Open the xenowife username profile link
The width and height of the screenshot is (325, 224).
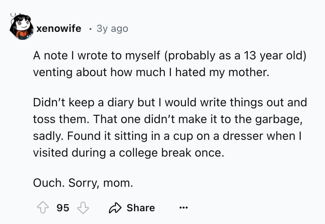coord(59,29)
